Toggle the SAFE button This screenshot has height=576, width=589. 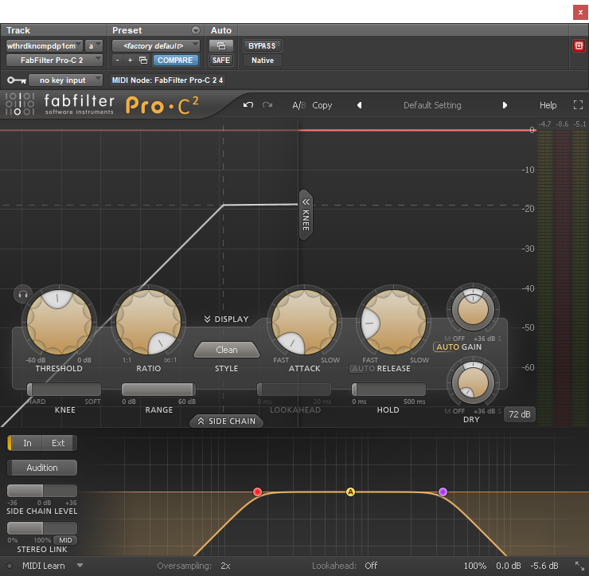point(221,61)
